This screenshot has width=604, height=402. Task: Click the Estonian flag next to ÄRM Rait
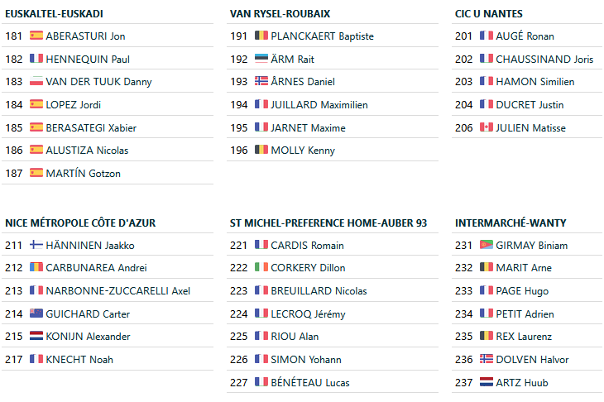[x=261, y=60]
